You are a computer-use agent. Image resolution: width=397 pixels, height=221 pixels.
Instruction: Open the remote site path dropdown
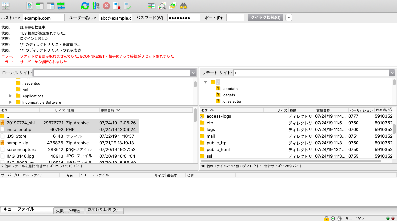[392, 73]
